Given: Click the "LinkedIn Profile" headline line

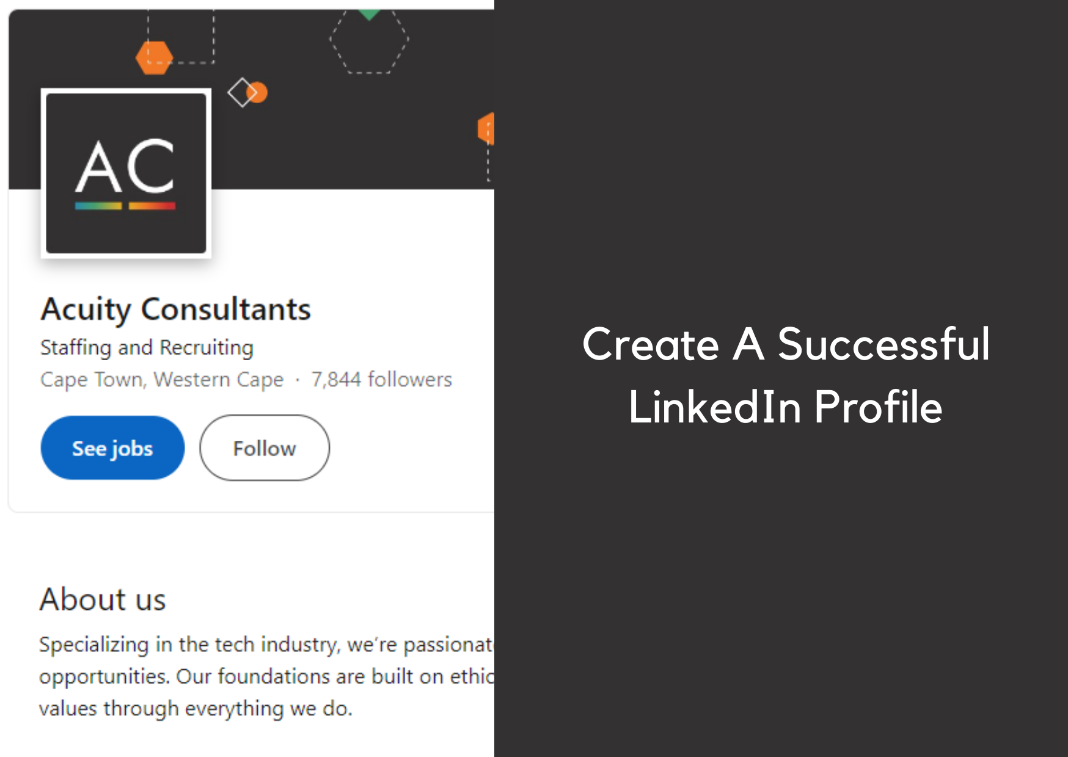Looking at the screenshot, I should click(786, 407).
